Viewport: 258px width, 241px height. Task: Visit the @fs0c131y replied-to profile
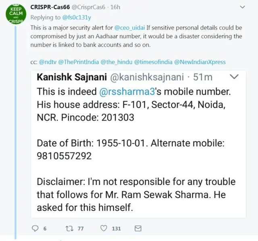coord(76,17)
